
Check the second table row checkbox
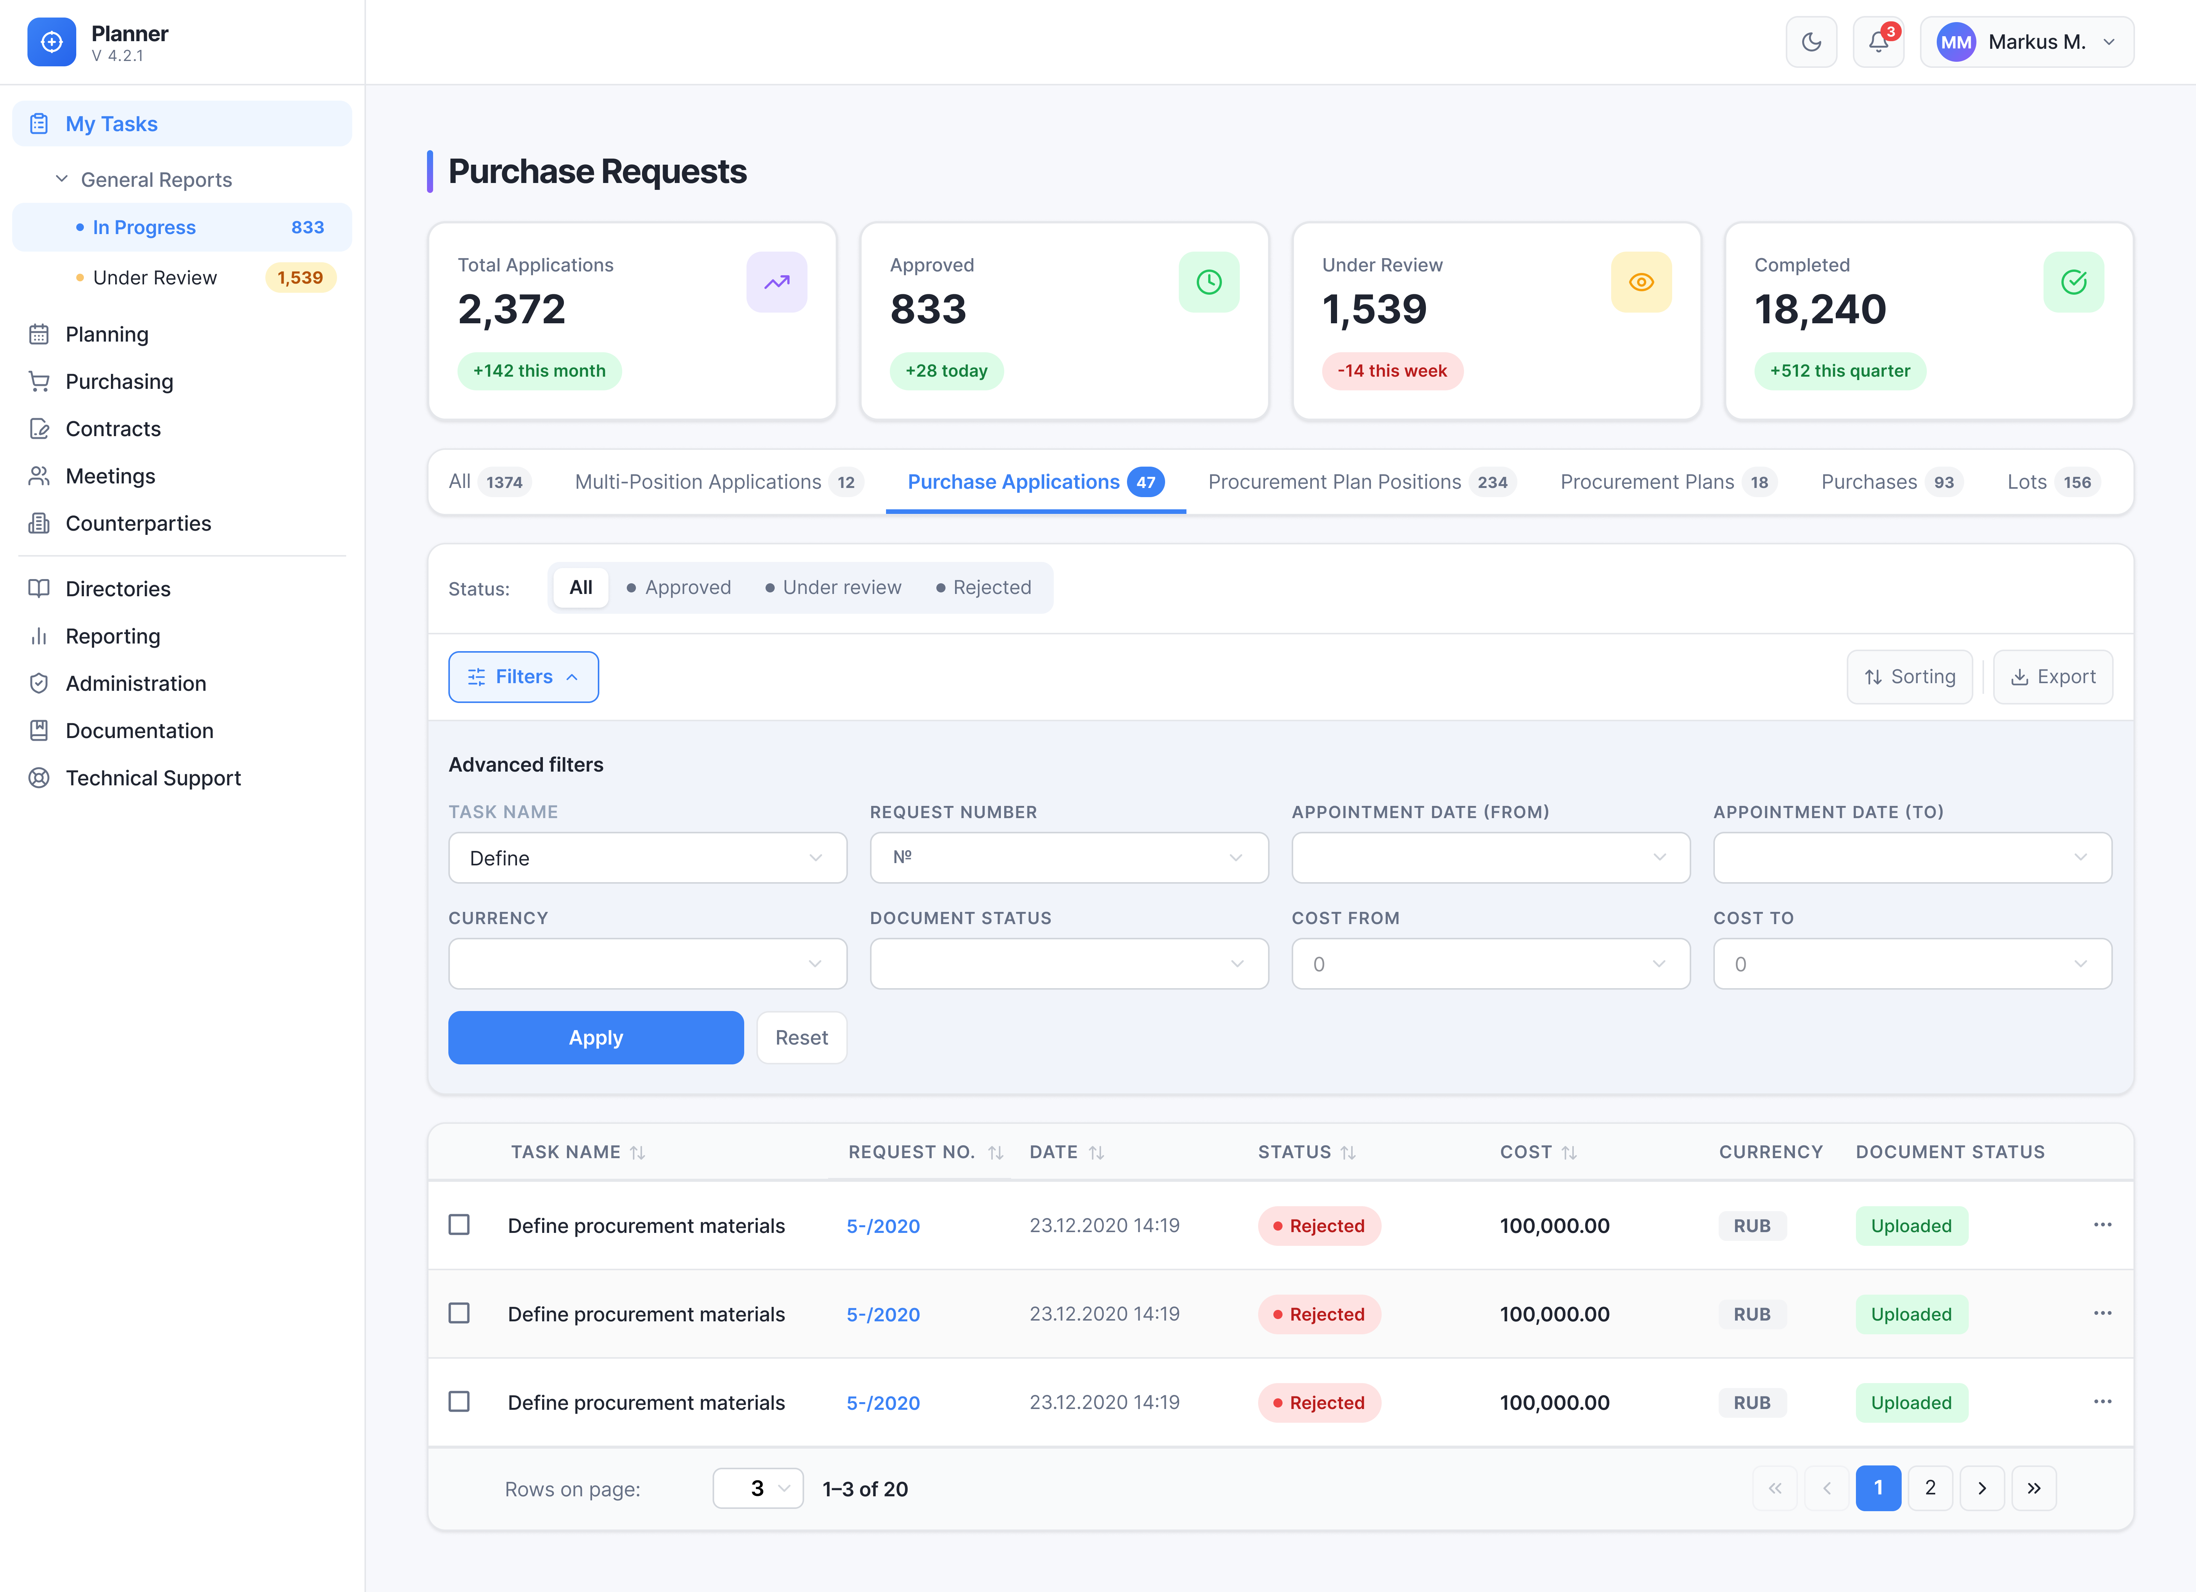point(459,1313)
